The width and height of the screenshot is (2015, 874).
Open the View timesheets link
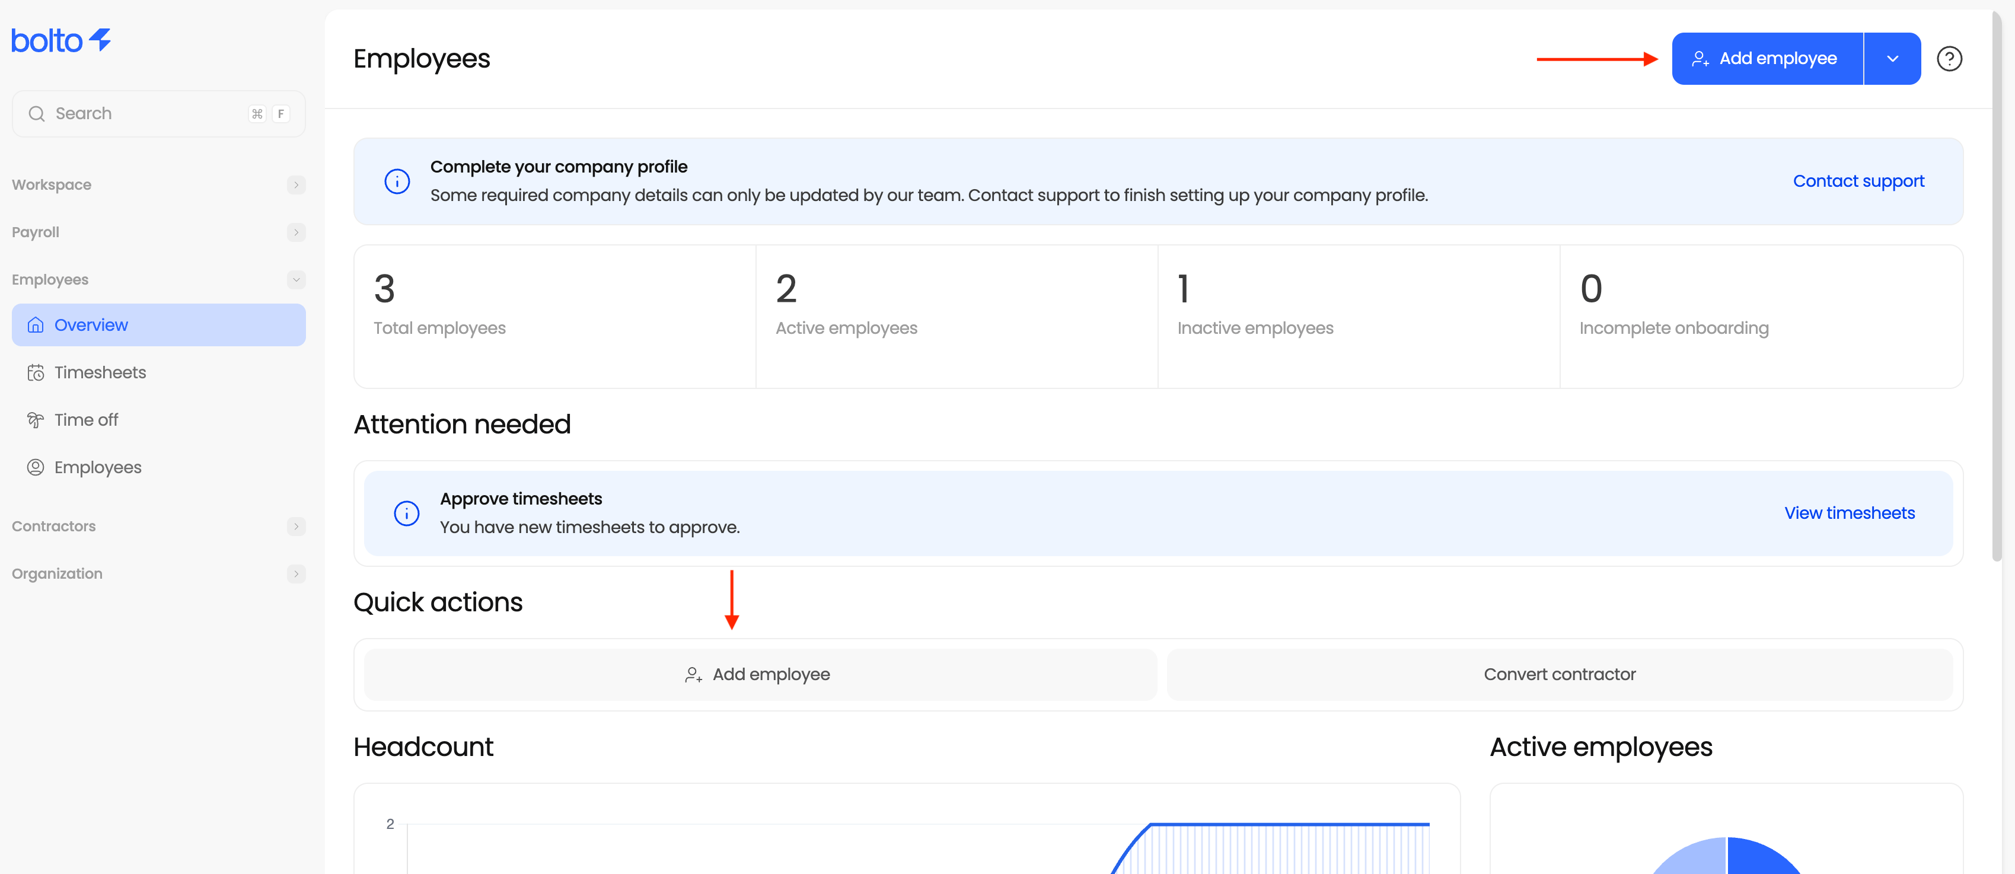pyautogui.click(x=1849, y=513)
